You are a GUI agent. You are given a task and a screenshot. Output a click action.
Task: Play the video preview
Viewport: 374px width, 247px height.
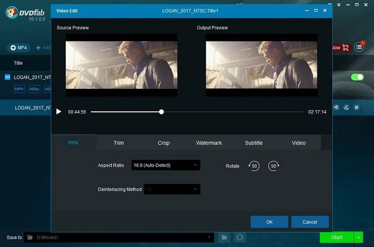point(59,112)
